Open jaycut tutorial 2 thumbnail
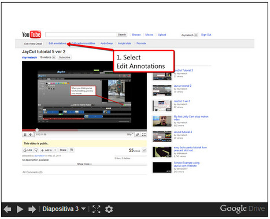The width and height of the screenshot is (270, 219). [162, 90]
